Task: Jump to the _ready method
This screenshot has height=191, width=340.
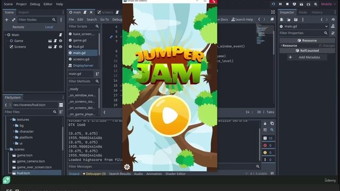Action: point(74,89)
